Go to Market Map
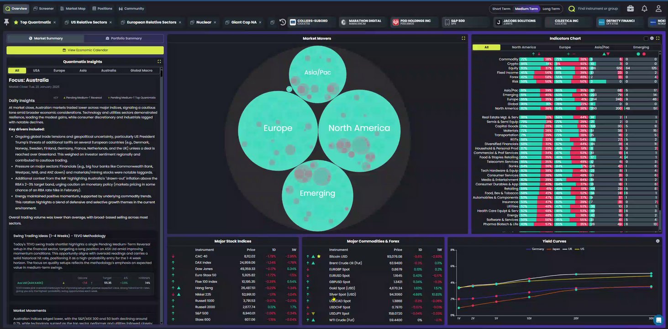The height and width of the screenshot is (329, 668). pyautogui.click(x=73, y=9)
